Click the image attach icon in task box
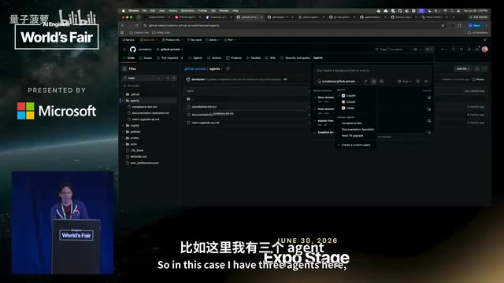Screen dimensions: 504x283 pyautogui.click(x=381, y=81)
